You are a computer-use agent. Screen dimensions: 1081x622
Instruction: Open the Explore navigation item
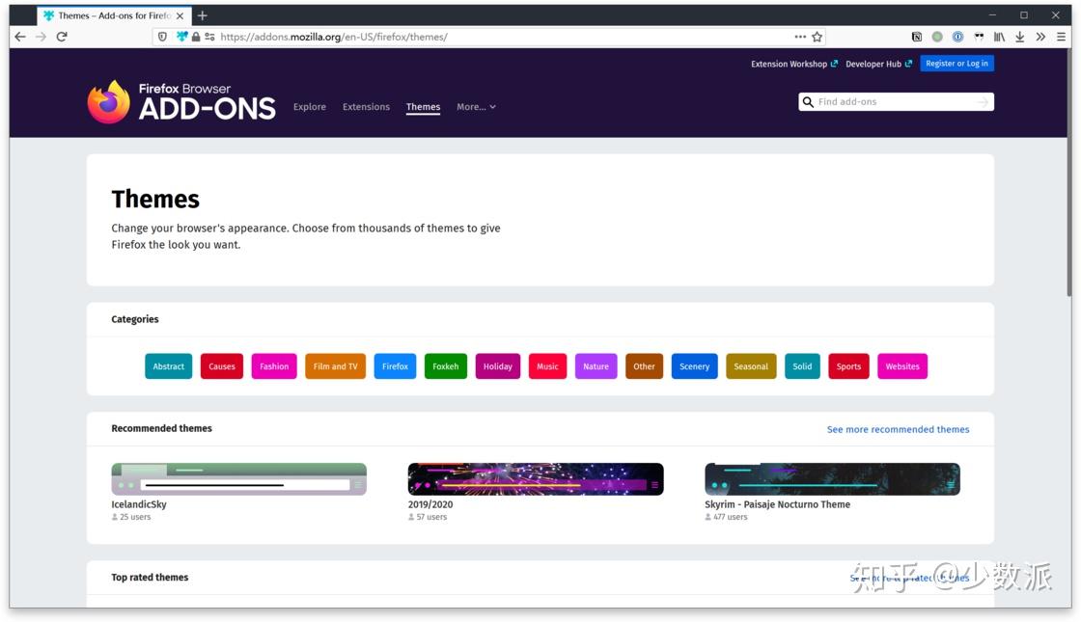coord(310,107)
